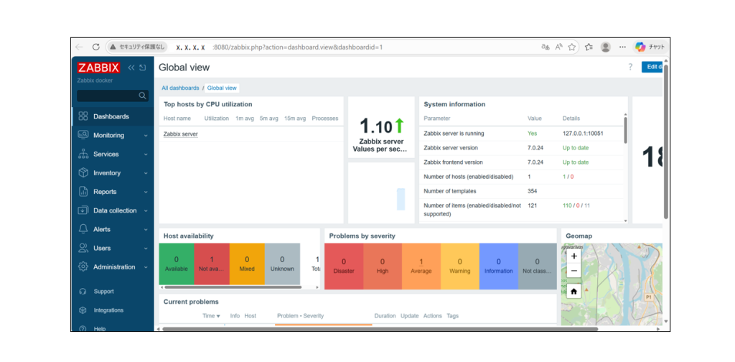Expand the Reports menu chevron
Screen dimensions: 735x362
pos(146,192)
